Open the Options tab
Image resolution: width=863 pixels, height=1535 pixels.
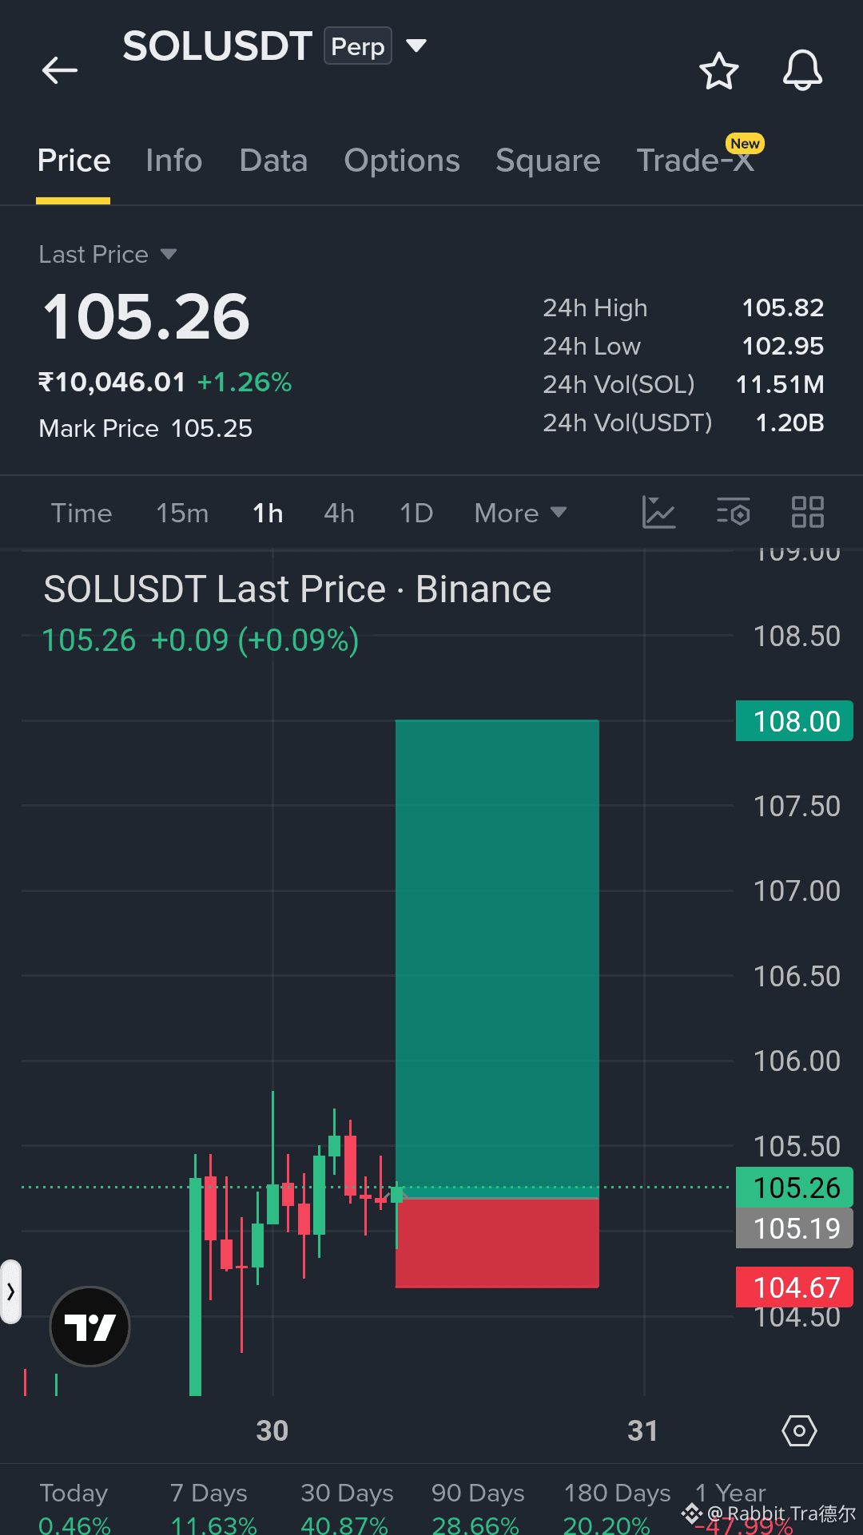pyautogui.click(x=402, y=161)
